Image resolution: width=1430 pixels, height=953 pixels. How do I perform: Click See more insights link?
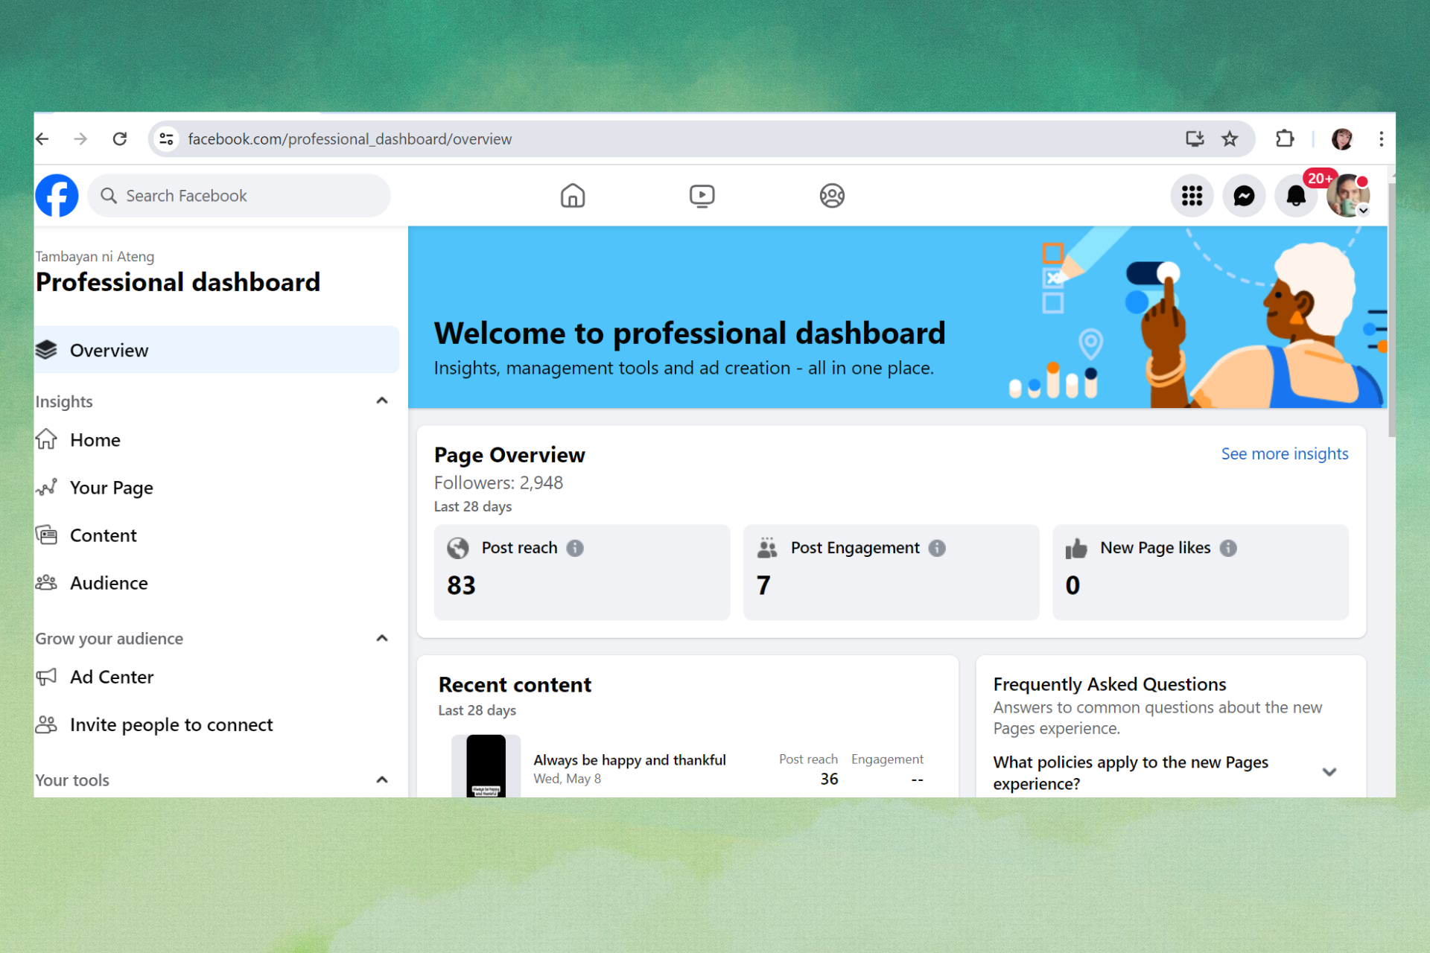click(x=1284, y=453)
